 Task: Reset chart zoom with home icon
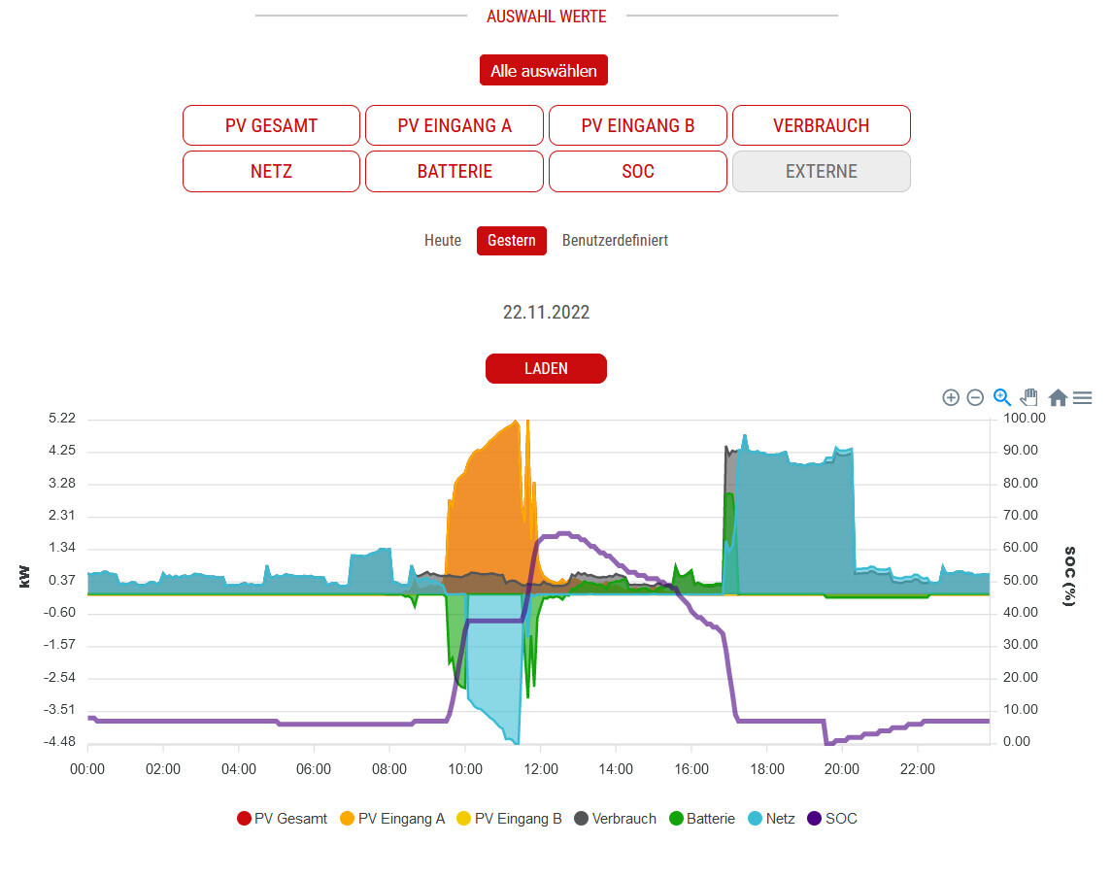click(1058, 397)
